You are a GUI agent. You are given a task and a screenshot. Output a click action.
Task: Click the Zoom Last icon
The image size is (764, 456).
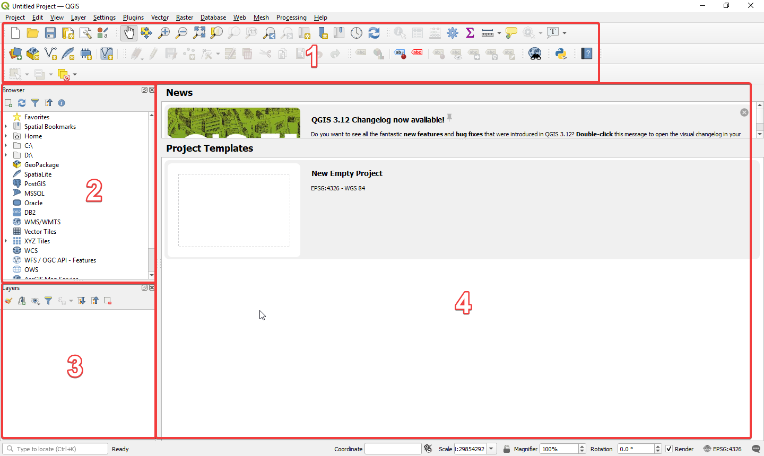point(269,33)
